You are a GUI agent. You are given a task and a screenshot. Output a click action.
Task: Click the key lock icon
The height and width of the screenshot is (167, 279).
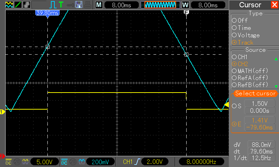pos(70,5)
